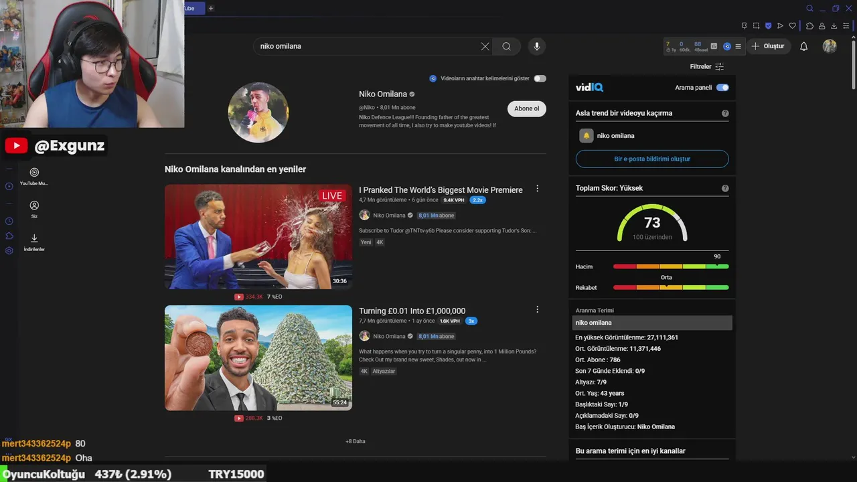Open the browser easy setup lines icon
This screenshot has width=857, height=482.
tap(847, 26)
